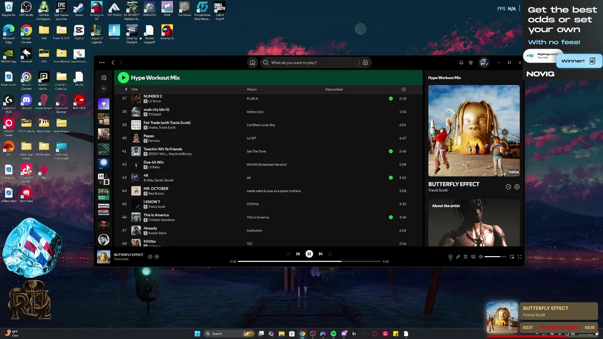The image size is (603, 339).
Task: Toggle the Now Playing view
Action: (x=450, y=257)
